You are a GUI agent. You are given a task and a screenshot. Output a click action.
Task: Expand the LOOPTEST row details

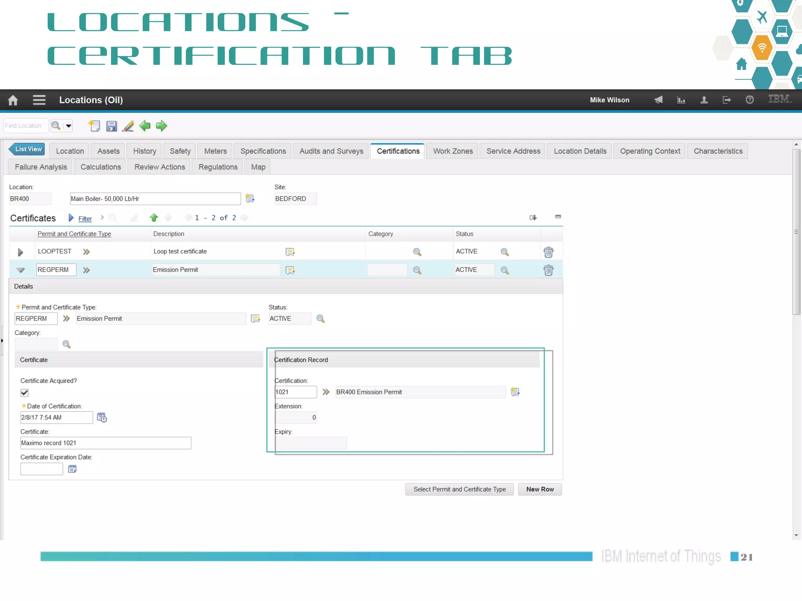click(20, 252)
